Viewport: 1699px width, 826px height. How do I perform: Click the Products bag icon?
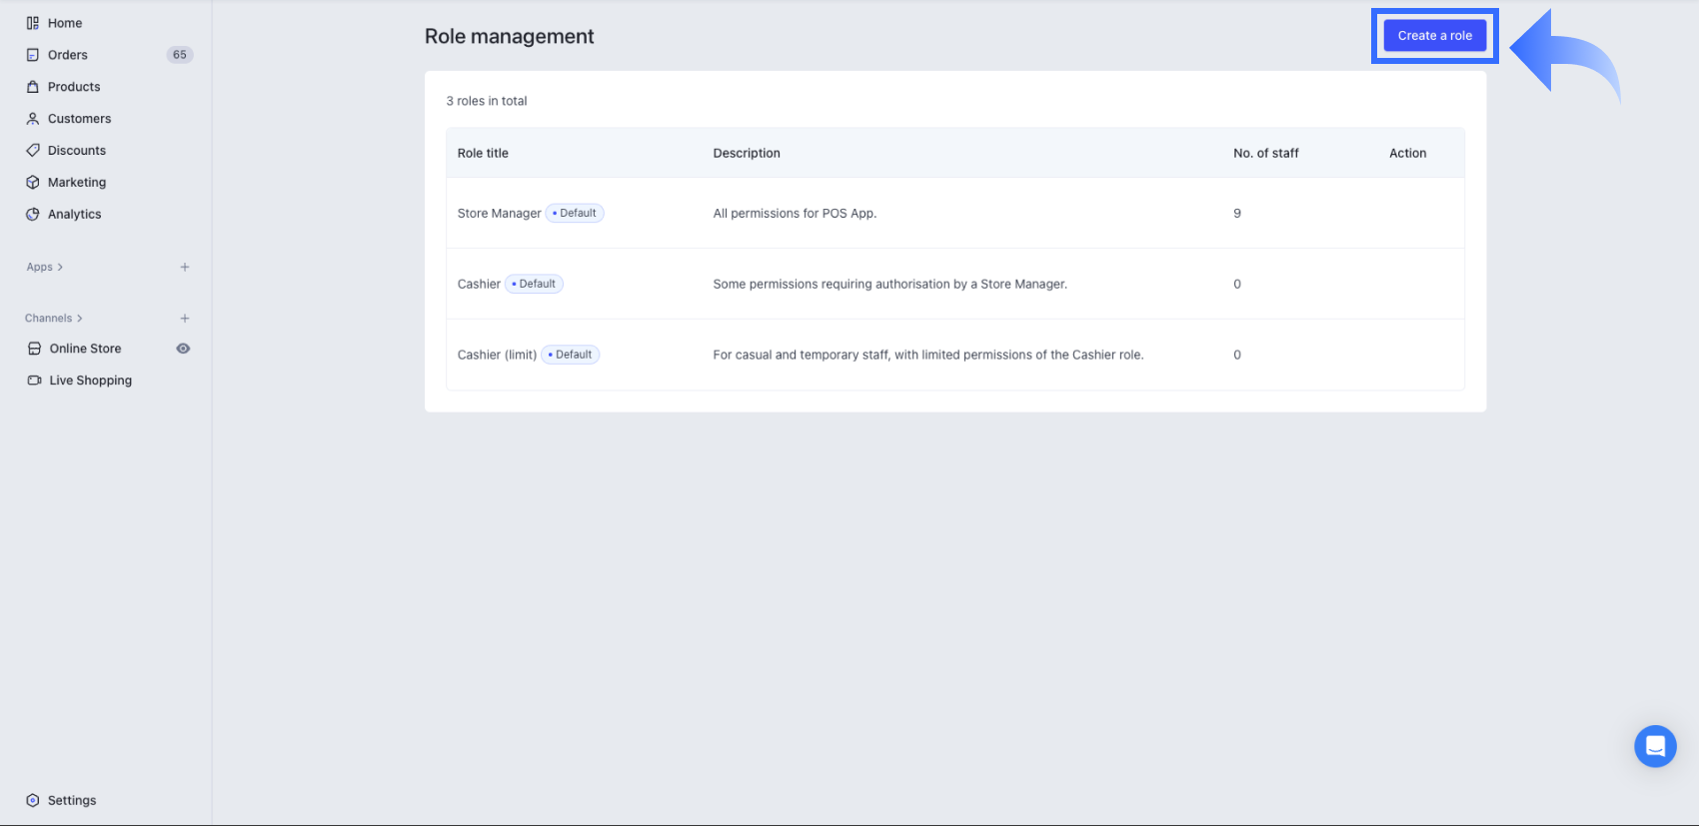tap(33, 87)
